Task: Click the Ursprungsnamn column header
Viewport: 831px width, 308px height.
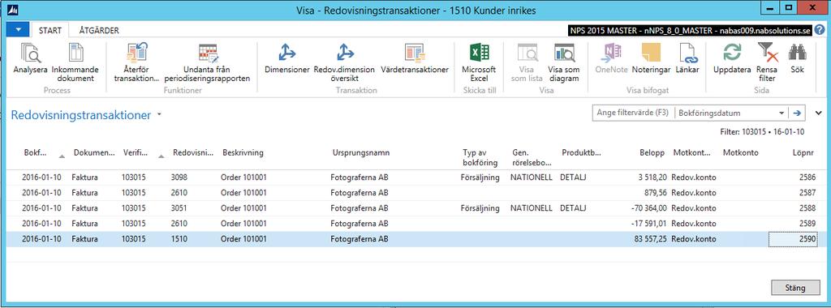Action: click(360, 153)
